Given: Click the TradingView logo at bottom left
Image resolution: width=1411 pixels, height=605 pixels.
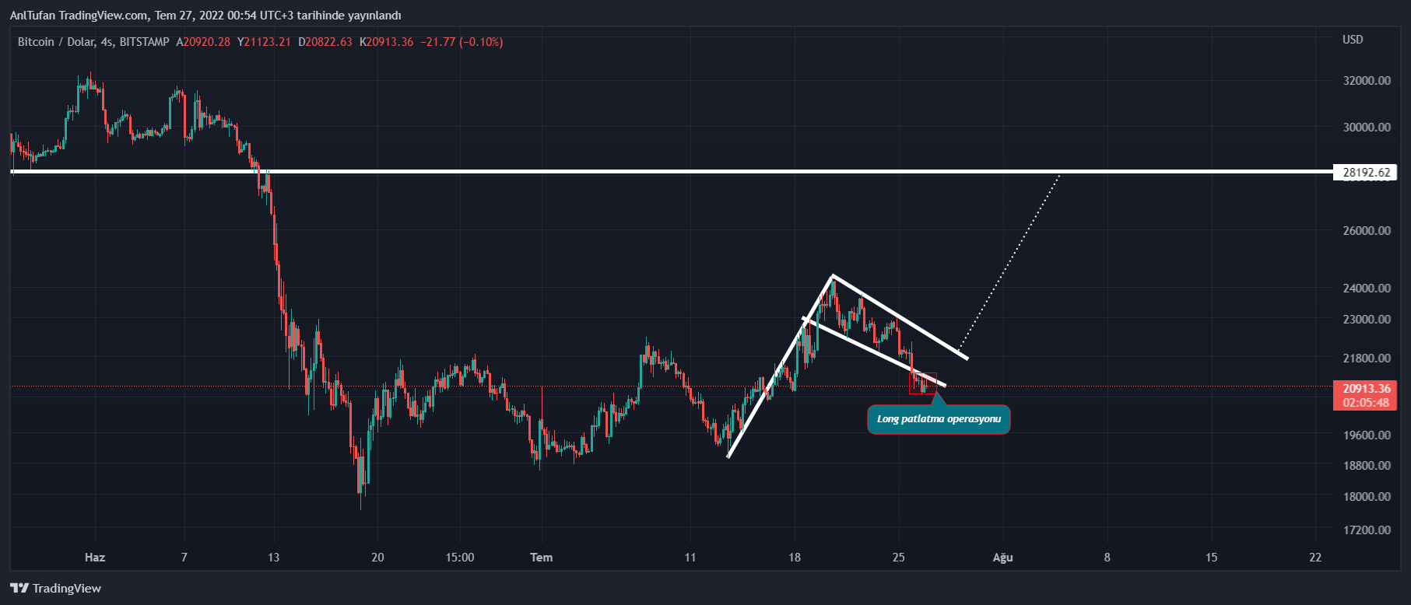Looking at the screenshot, I should 55,588.
